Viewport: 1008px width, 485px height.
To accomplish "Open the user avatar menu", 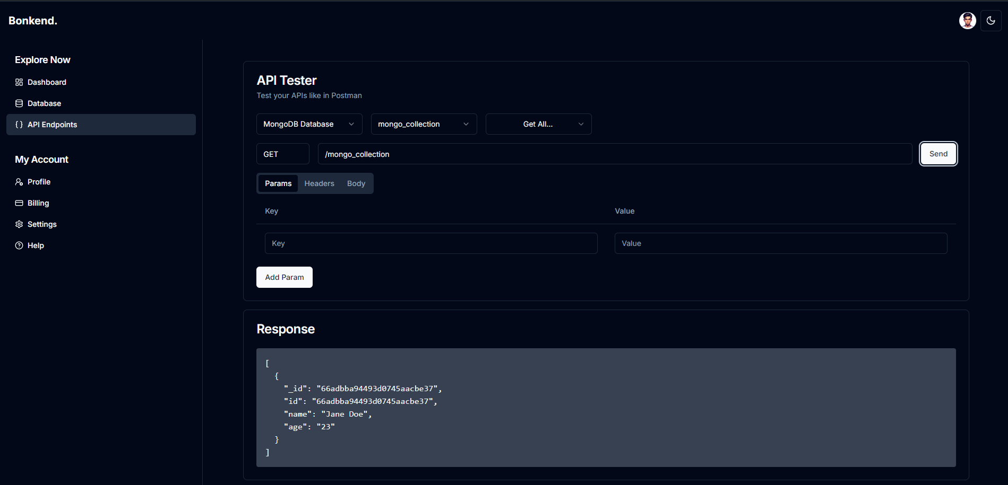I will pyautogui.click(x=967, y=21).
